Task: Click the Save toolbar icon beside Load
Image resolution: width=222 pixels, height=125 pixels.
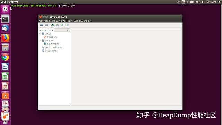Action: (46, 25)
